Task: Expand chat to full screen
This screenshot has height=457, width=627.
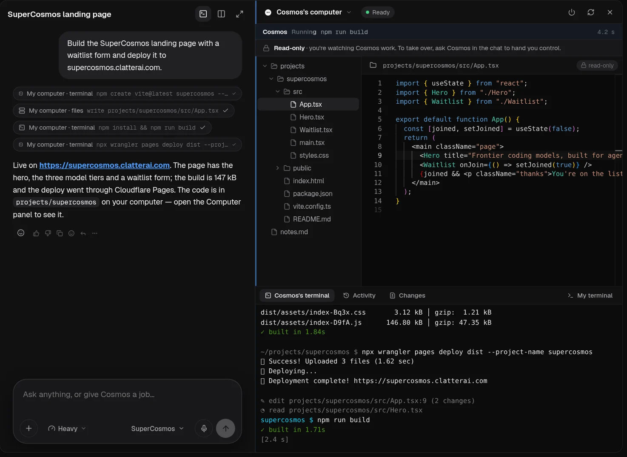Action: [240, 14]
